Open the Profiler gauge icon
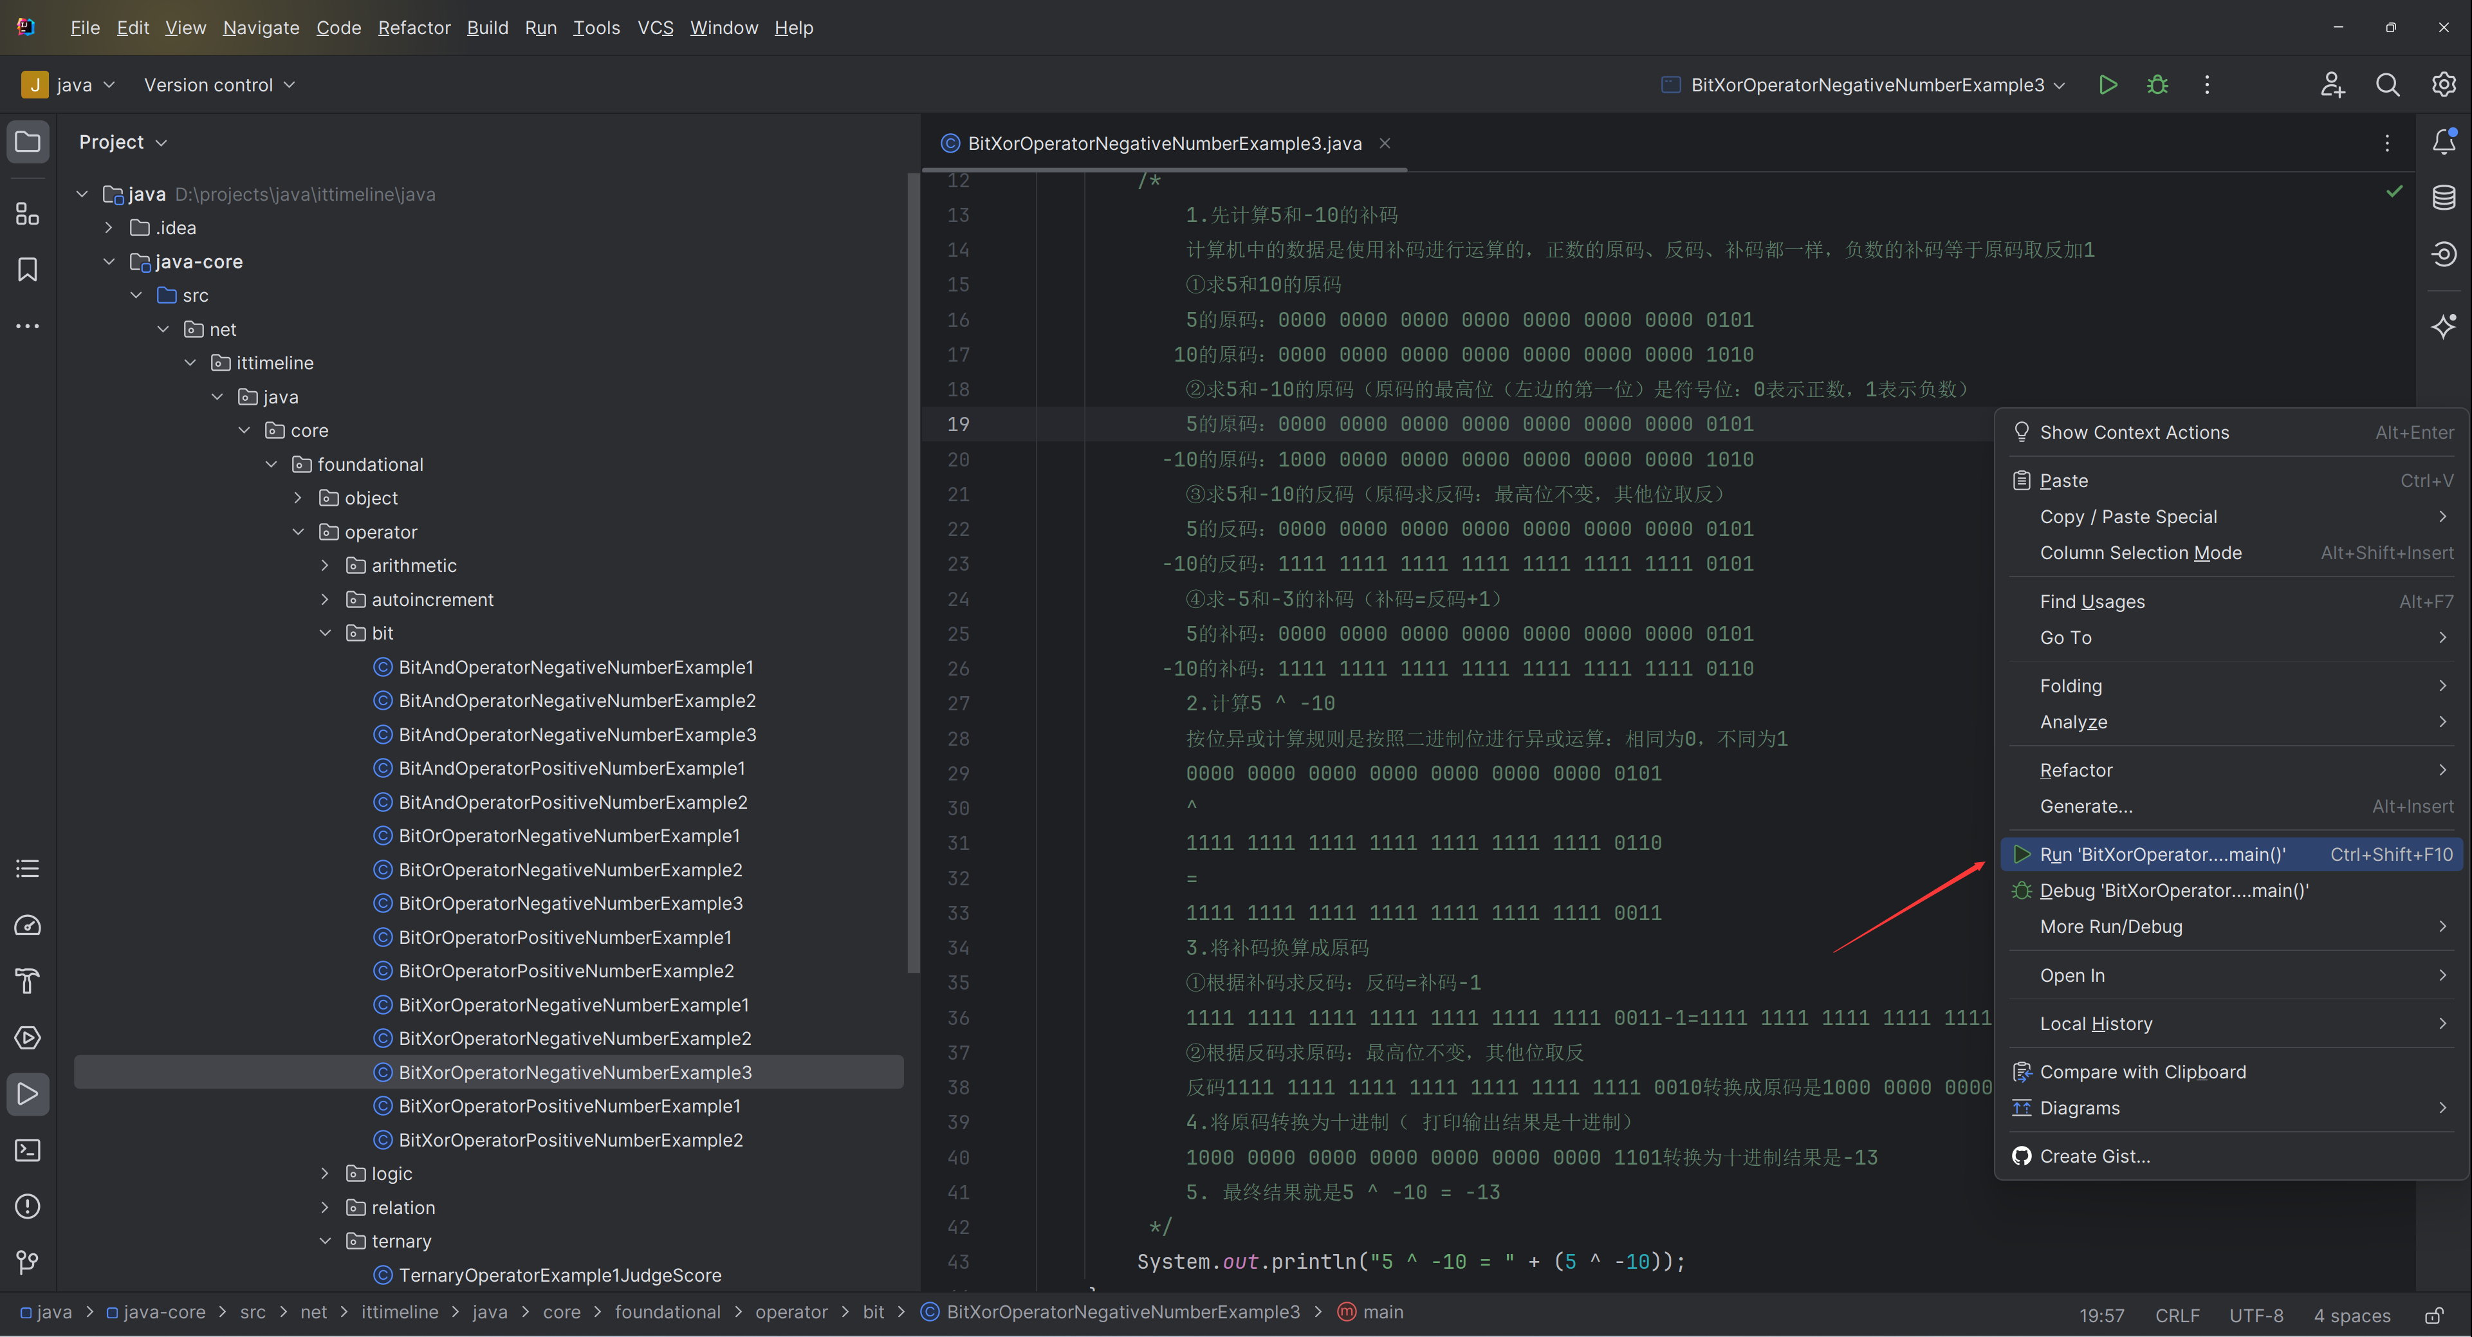 pos(28,925)
